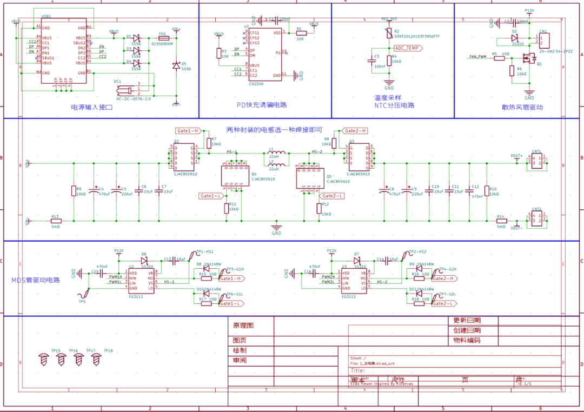Select shunt resistor R14 5mΩ
This screenshot has width=584, height=412.
(x=501, y=221)
